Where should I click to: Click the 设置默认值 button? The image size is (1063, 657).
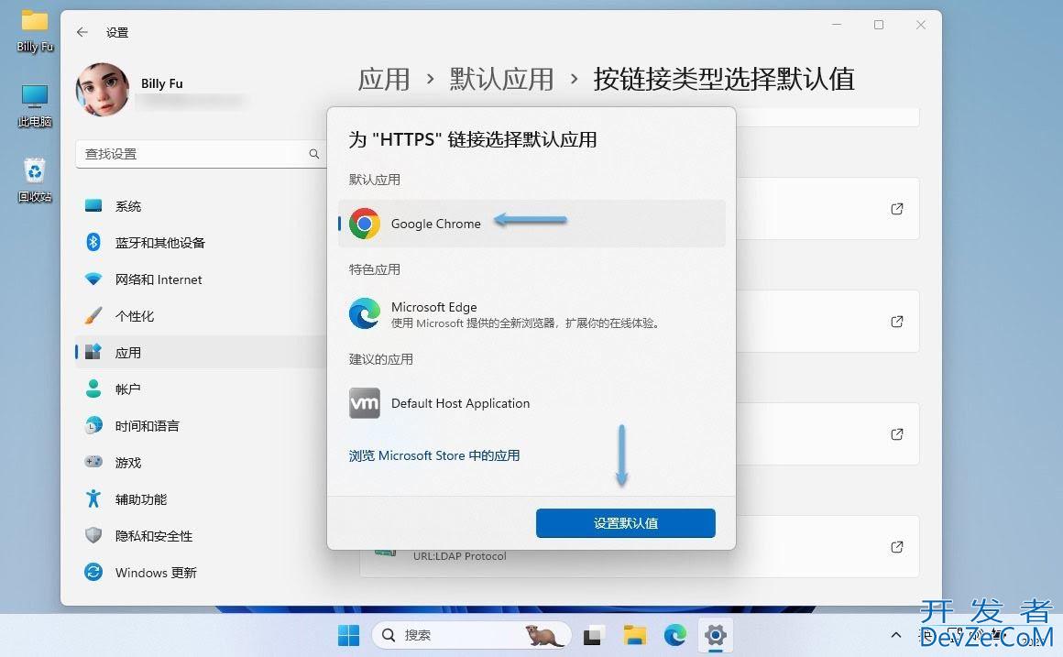click(x=625, y=522)
